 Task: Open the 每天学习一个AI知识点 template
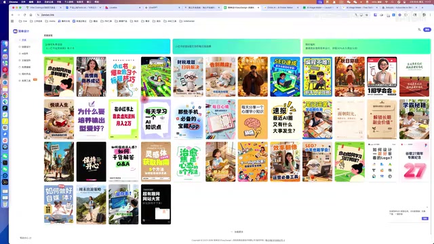(156, 119)
